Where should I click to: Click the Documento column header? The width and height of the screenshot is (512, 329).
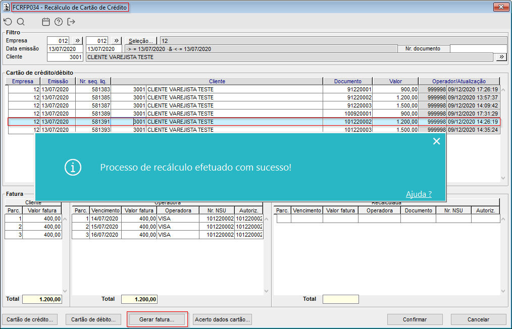coord(348,81)
